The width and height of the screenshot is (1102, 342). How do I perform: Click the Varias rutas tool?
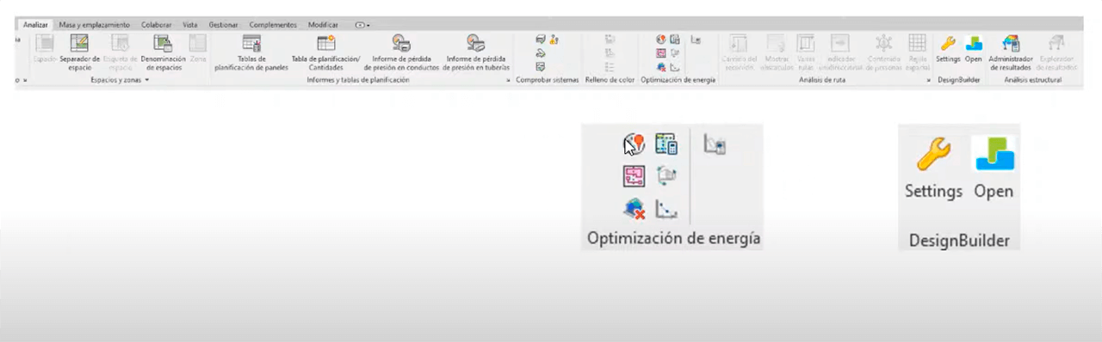point(806,52)
